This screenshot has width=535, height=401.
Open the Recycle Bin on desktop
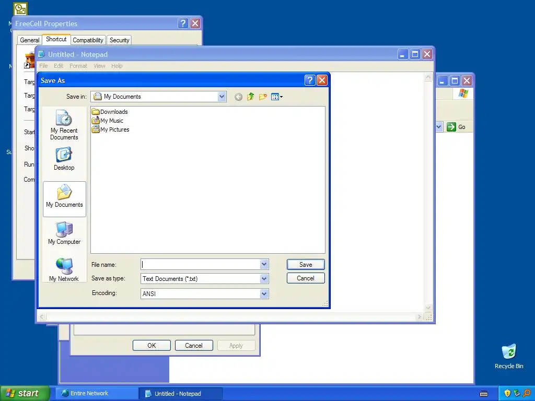point(509,357)
